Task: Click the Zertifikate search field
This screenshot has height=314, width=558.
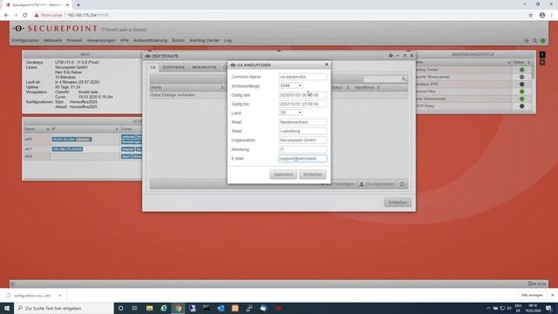Action: point(382,79)
